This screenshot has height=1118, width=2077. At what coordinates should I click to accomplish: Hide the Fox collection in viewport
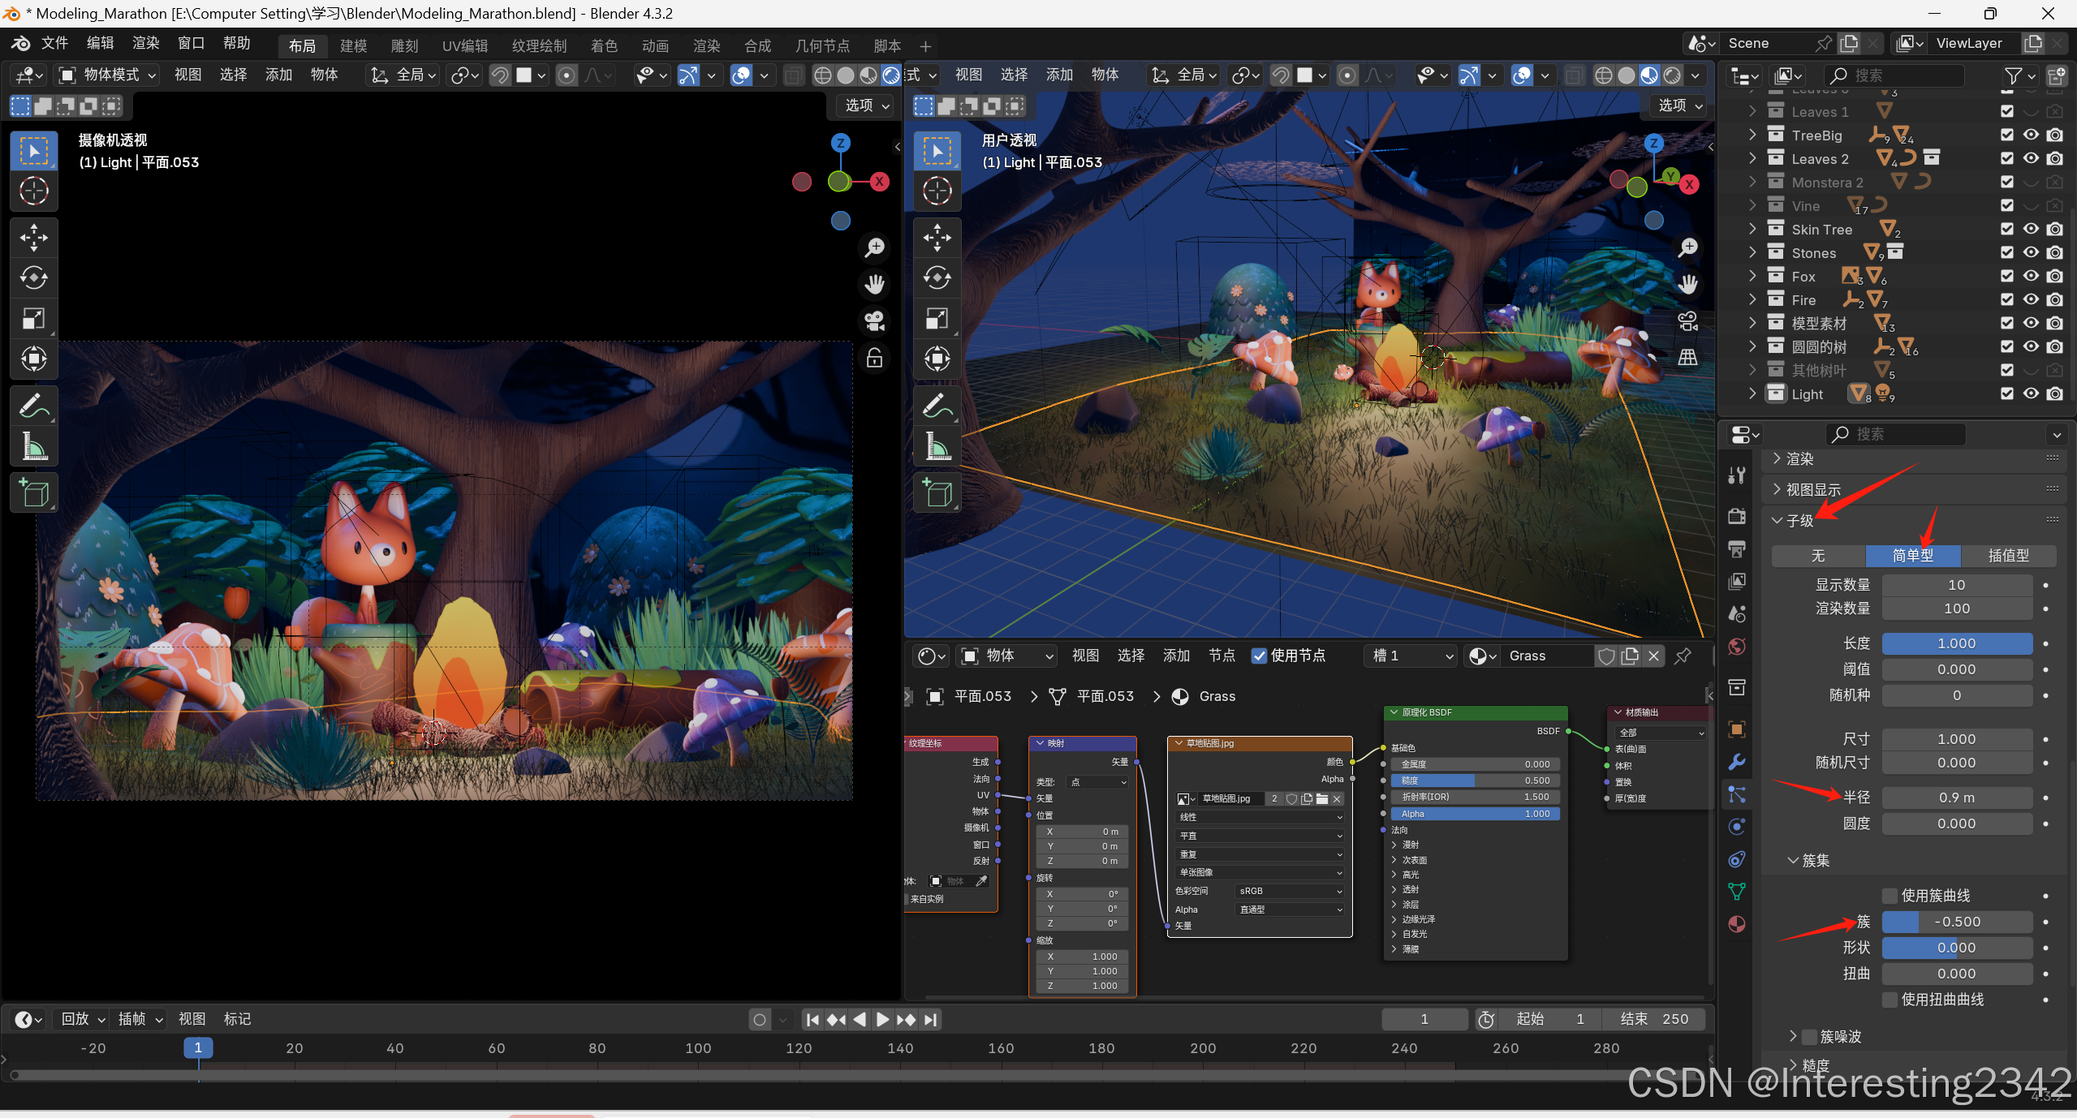(x=2031, y=277)
